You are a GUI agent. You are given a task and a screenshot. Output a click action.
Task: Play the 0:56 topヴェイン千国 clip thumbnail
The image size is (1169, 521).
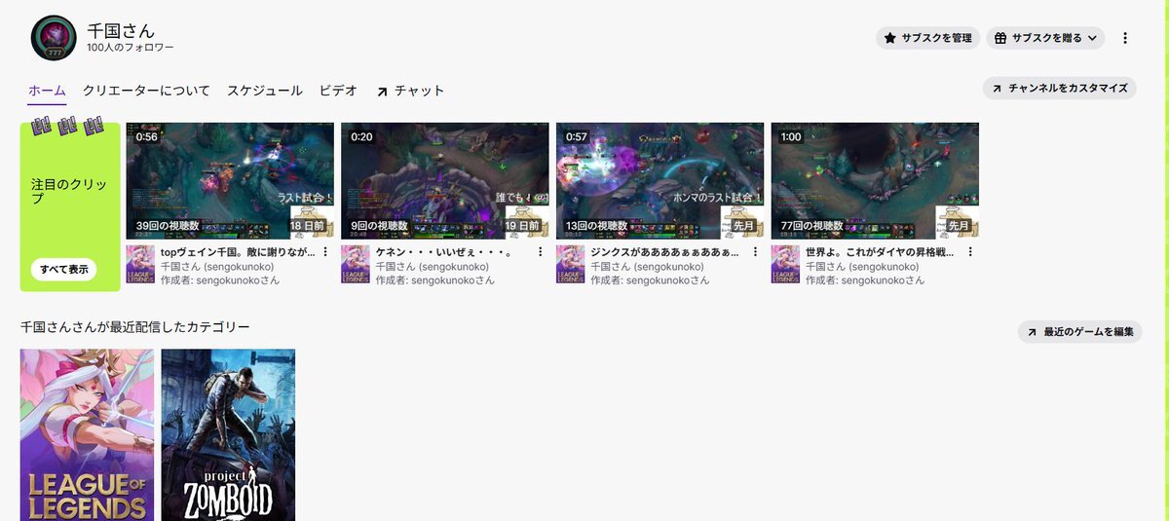click(x=230, y=180)
